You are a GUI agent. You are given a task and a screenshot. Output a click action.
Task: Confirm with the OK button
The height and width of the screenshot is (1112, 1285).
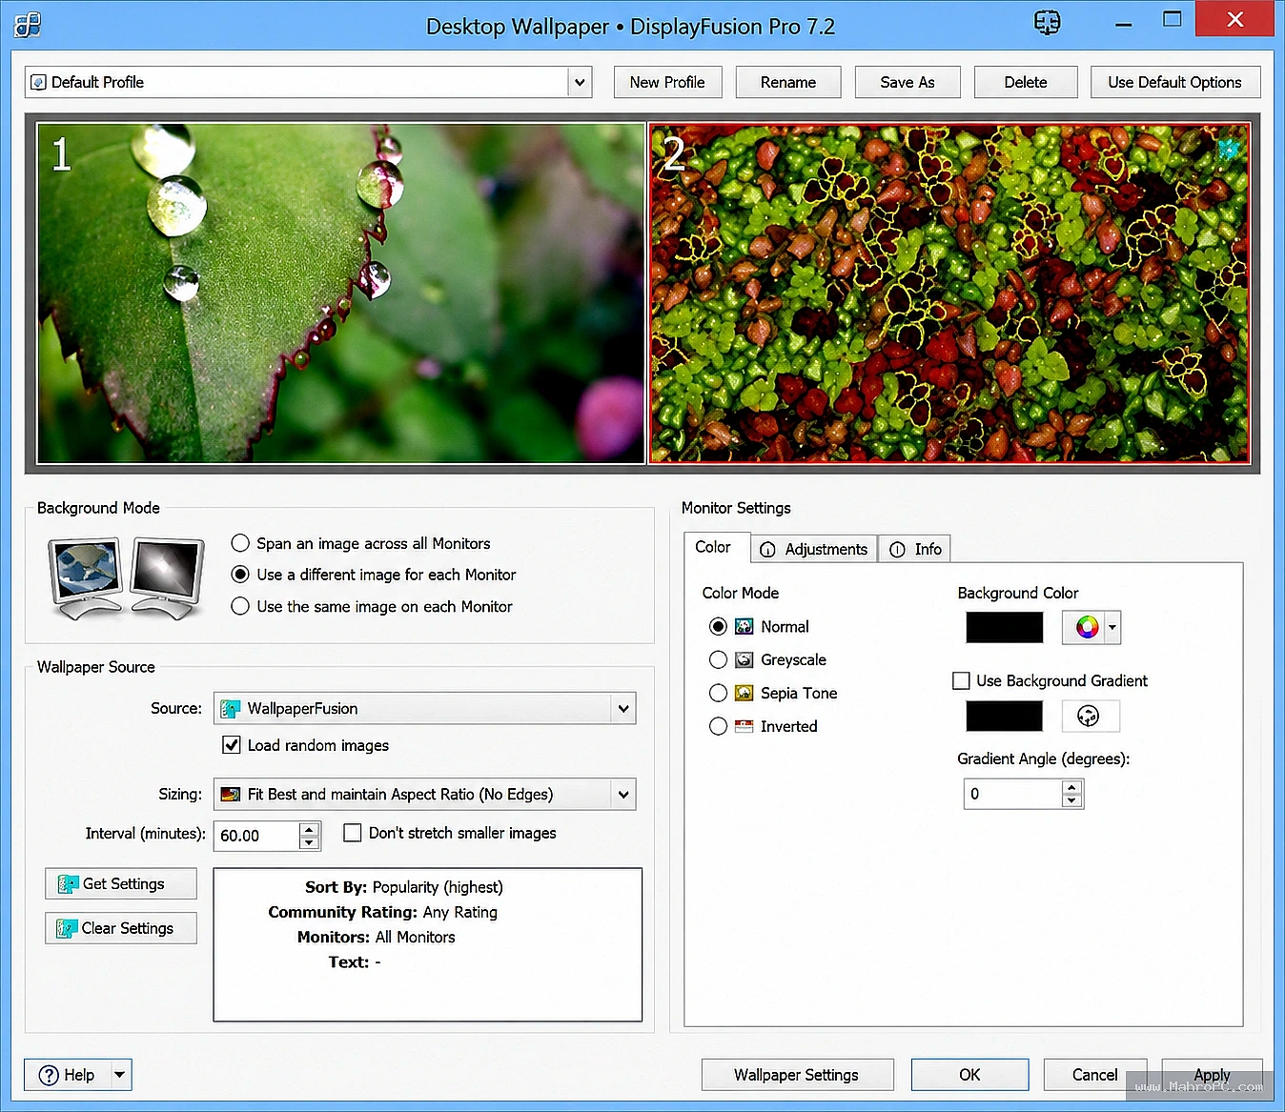click(x=969, y=1075)
